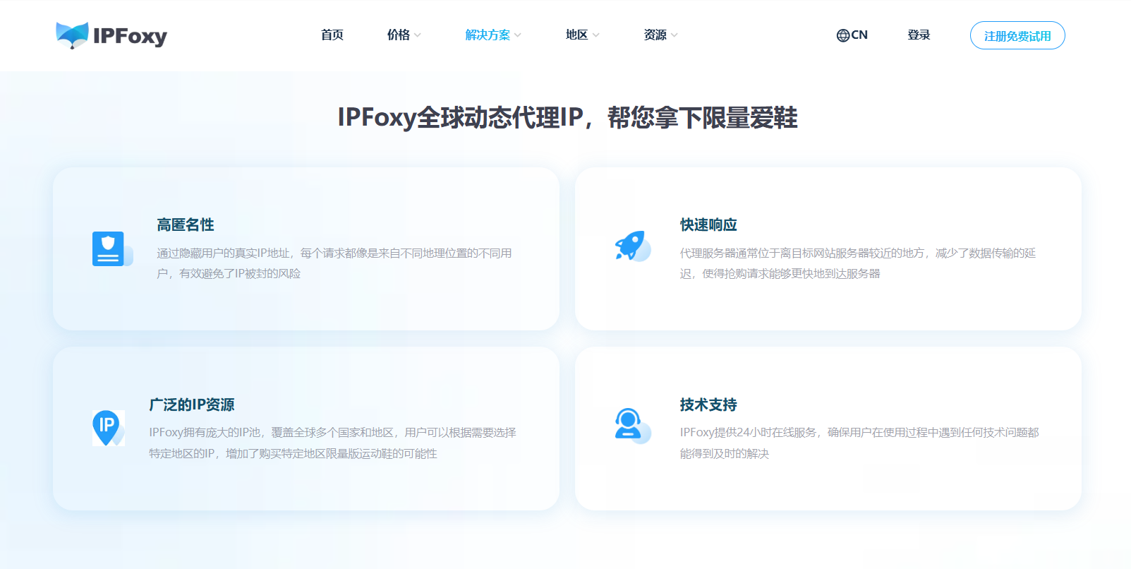Click the 技术支持 headset agent icon
This screenshot has width=1131, height=569.
[x=632, y=426]
